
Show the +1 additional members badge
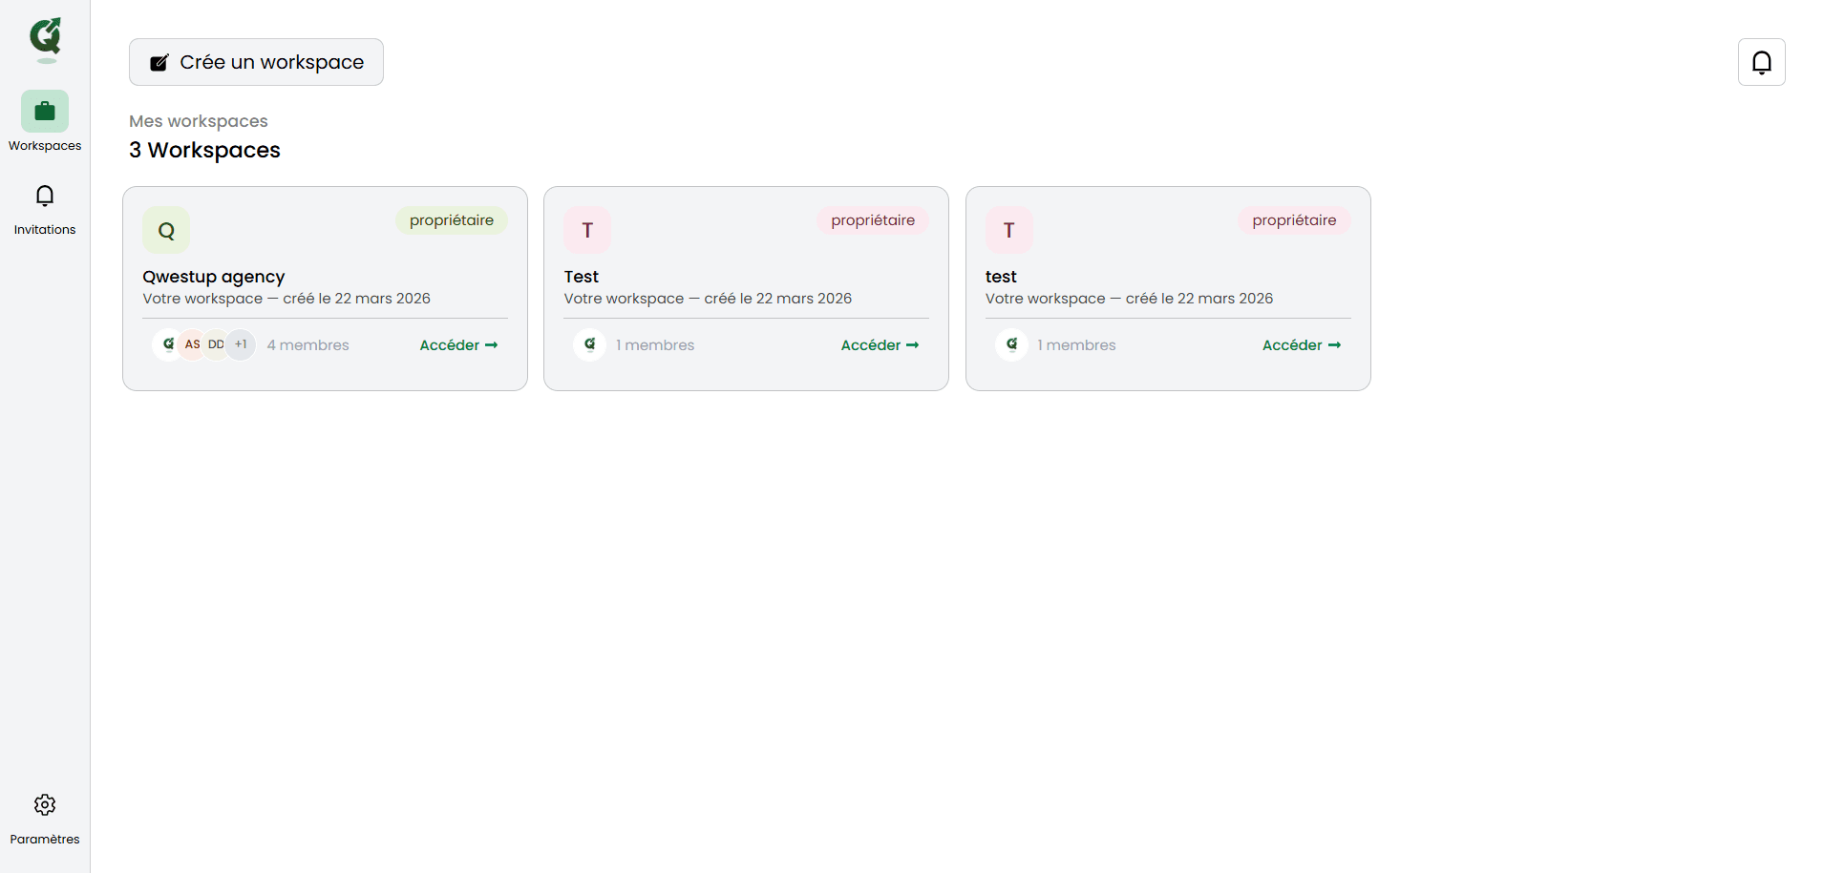[241, 344]
